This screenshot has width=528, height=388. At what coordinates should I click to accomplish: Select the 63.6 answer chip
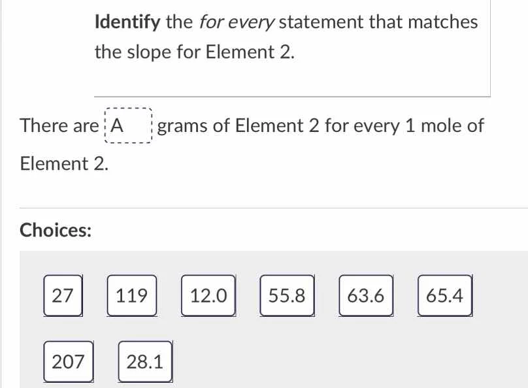tap(366, 296)
